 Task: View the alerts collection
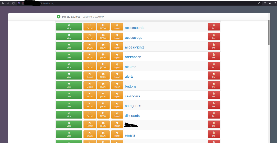point(69,76)
